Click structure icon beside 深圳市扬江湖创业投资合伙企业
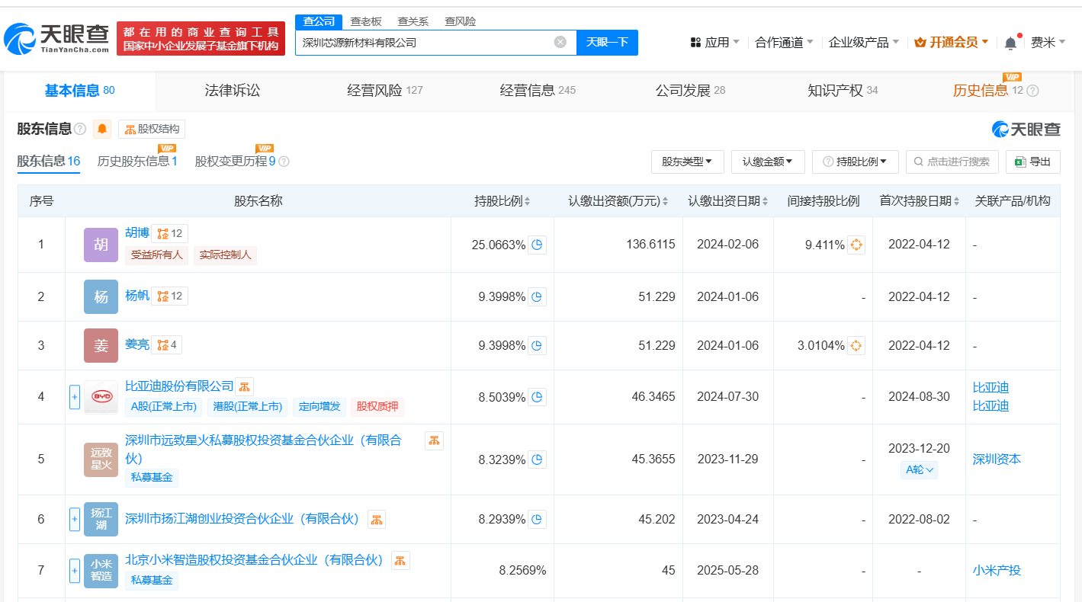 pyautogui.click(x=377, y=520)
